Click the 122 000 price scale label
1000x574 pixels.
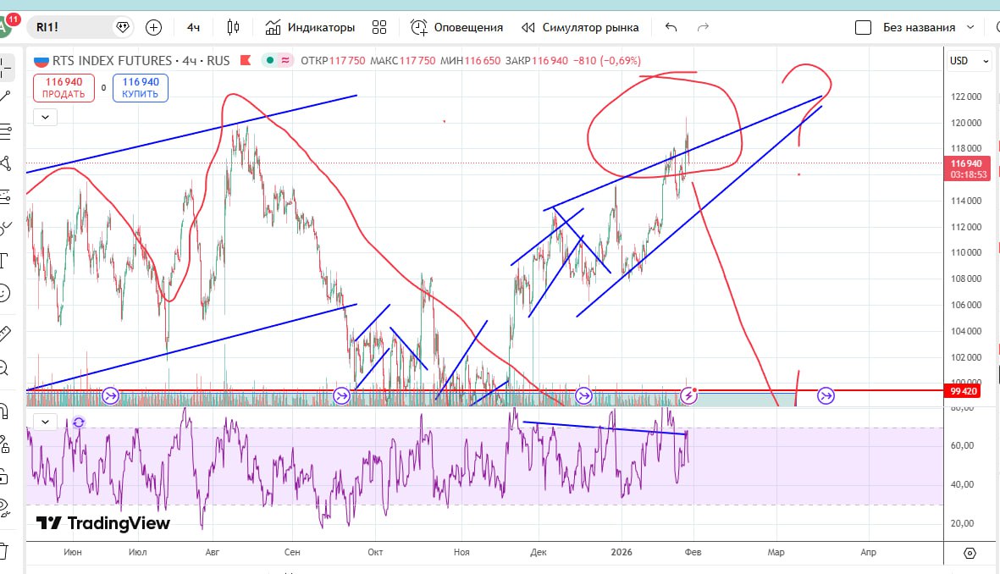(966, 97)
